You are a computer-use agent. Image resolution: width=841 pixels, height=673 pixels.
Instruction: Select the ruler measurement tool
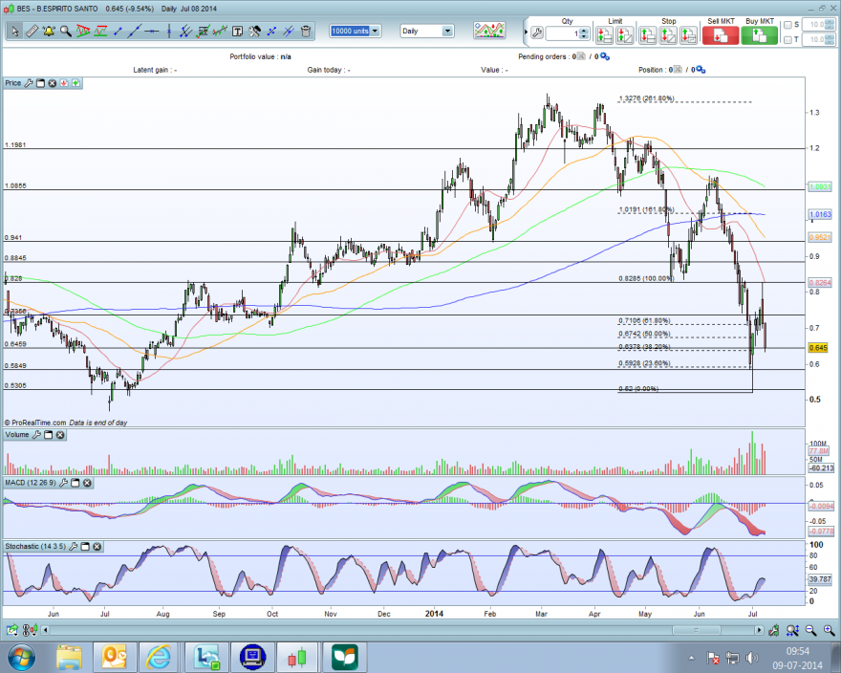[x=32, y=32]
